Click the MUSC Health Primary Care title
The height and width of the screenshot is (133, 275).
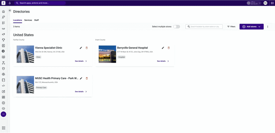click(57, 78)
